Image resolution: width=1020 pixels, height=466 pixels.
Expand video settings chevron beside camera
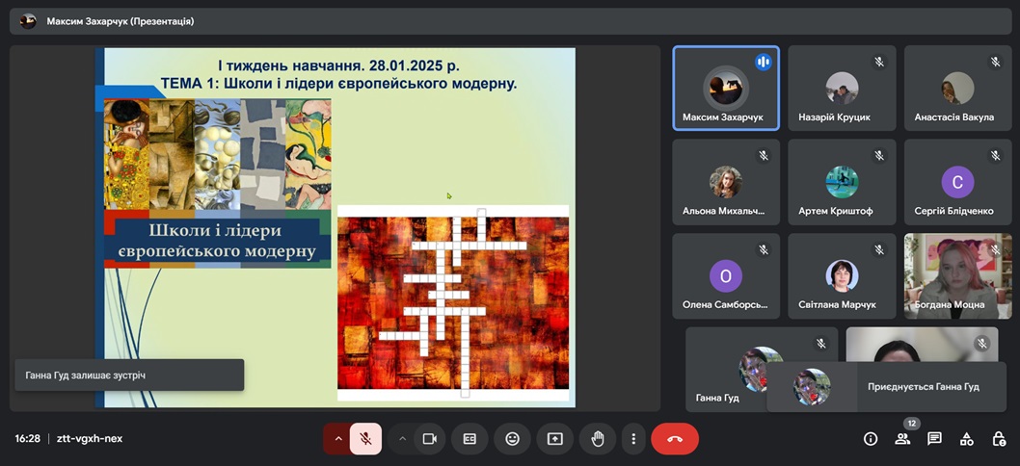[x=402, y=439]
